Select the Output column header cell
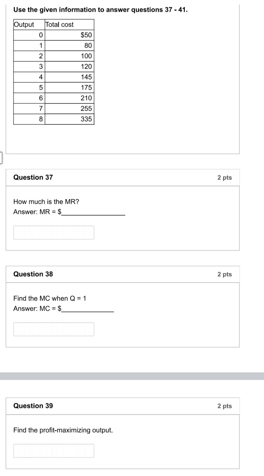This screenshot has width=264, height=476. 24,25
